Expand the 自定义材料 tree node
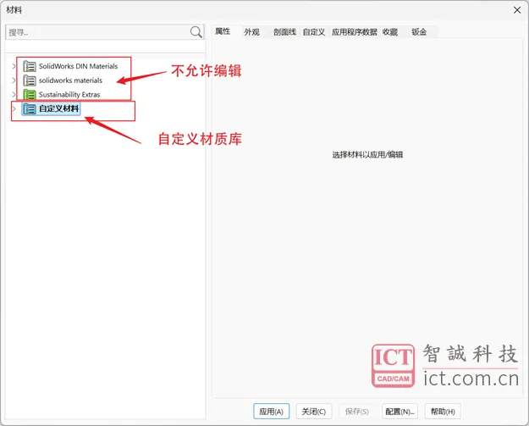 point(14,108)
